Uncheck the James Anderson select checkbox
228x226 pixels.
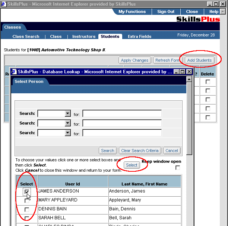(x=27, y=192)
